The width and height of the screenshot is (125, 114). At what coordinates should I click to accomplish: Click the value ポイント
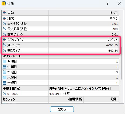click(113, 40)
